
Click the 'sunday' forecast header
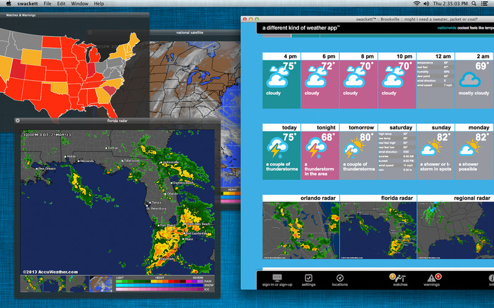coord(435,128)
